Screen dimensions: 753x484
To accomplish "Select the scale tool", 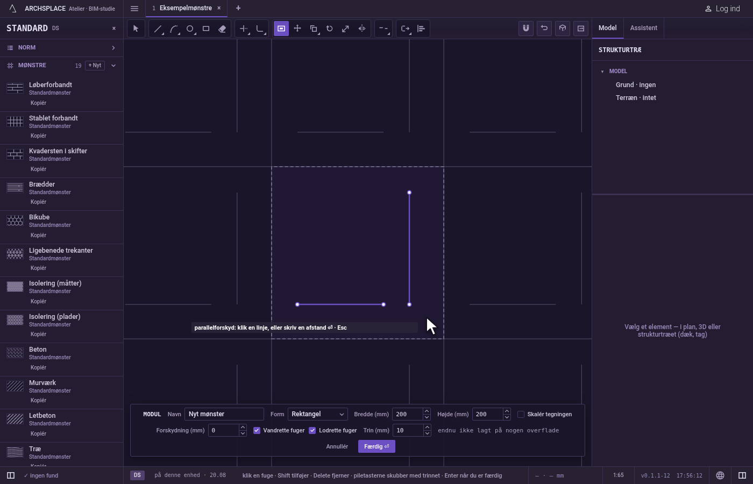I will click(346, 29).
